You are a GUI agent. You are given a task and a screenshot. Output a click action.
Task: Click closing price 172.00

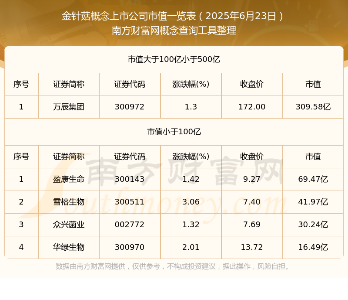click(252, 107)
